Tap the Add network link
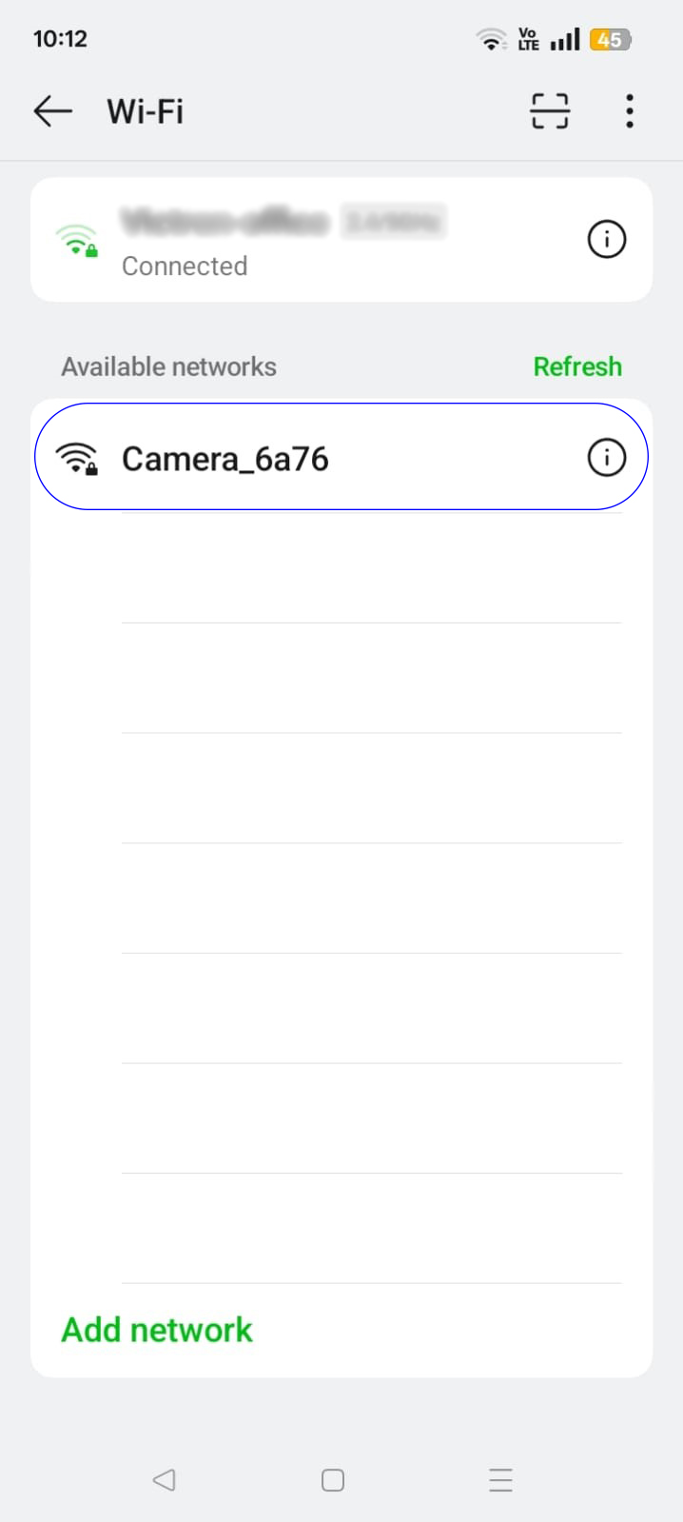683x1522 pixels. coord(157,1330)
